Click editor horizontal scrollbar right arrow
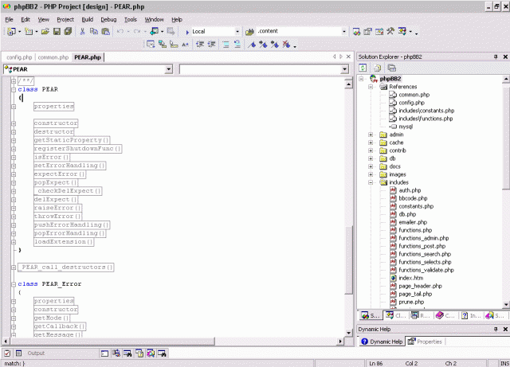 [340, 342]
